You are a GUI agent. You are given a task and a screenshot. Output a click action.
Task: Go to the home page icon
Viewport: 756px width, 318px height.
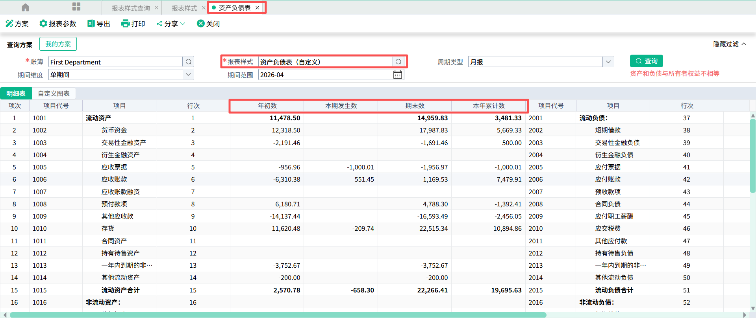click(26, 7)
